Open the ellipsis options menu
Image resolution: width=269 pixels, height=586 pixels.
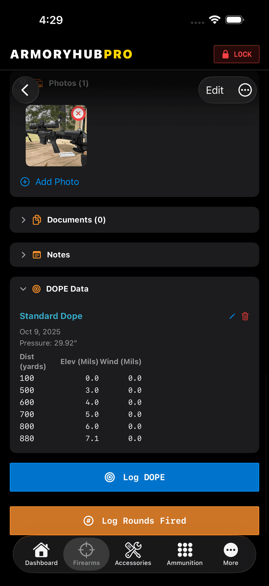[245, 90]
